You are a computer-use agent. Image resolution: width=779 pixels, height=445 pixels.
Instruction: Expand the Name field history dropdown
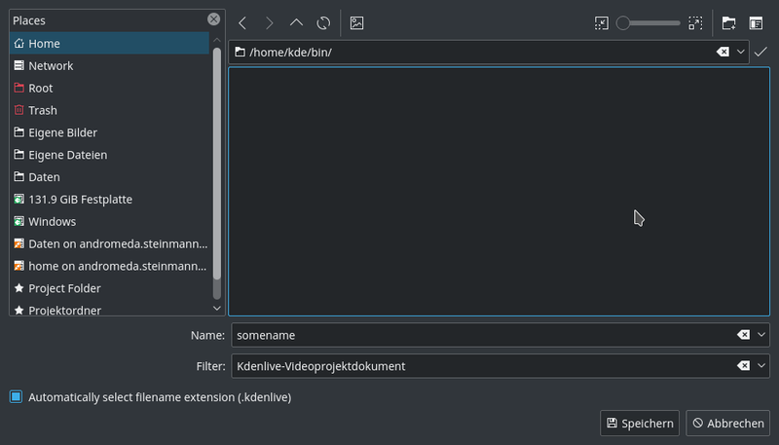click(761, 335)
